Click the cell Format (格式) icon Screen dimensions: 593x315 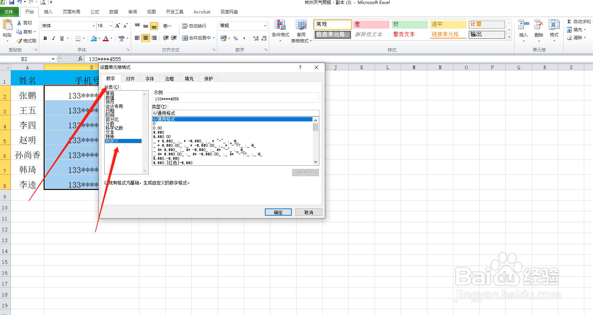(x=554, y=25)
